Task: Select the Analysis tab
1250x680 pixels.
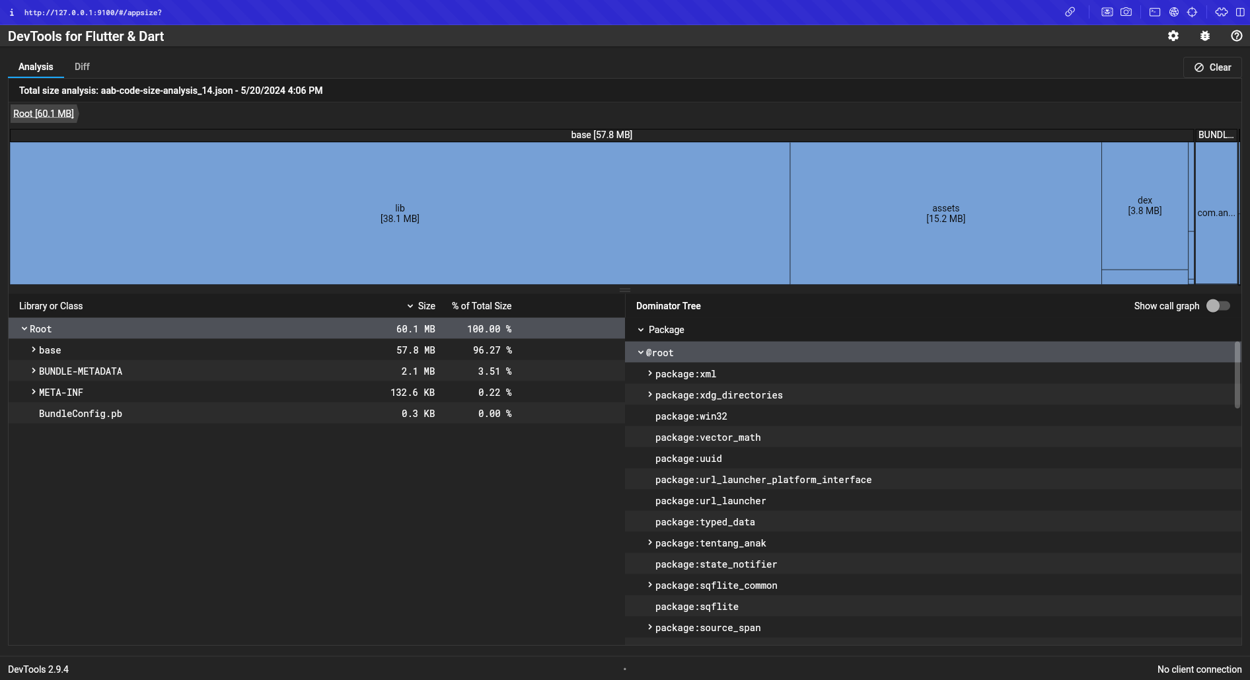Action: (x=36, y=67)
